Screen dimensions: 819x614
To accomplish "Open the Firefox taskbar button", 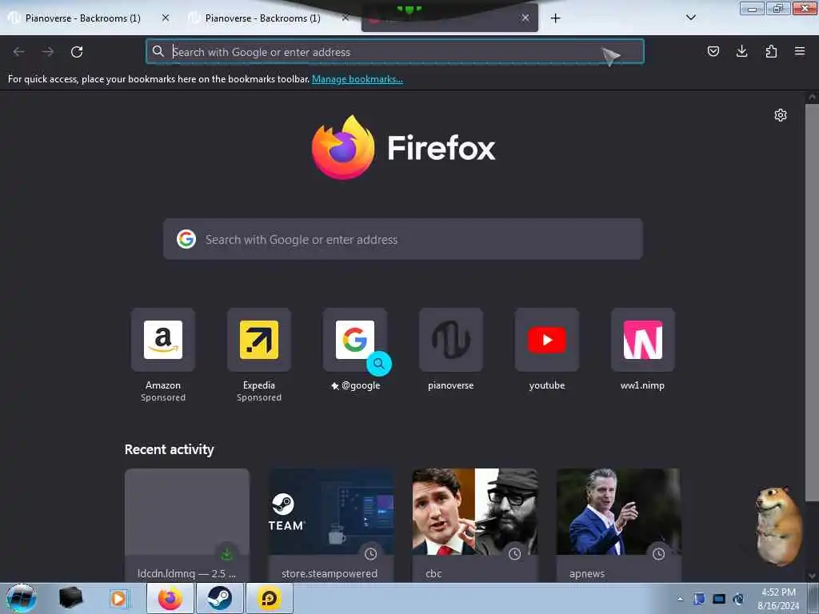I will point(170,598).
